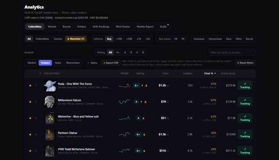
Task: Select rating filter A+
Action: [x=118, y=52]
